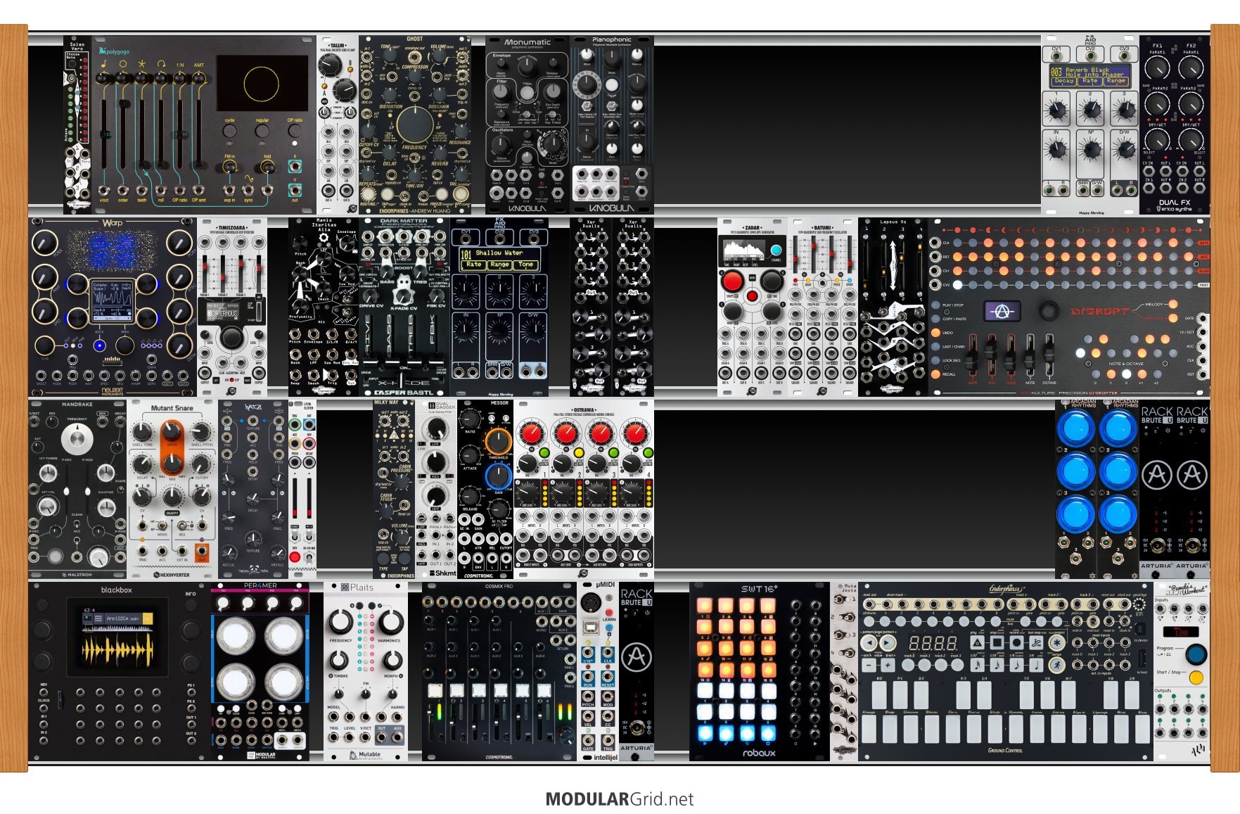Click the first channel fader on Cosmix Pro
Screen dimensions: 1240x814
click(430, 722)
